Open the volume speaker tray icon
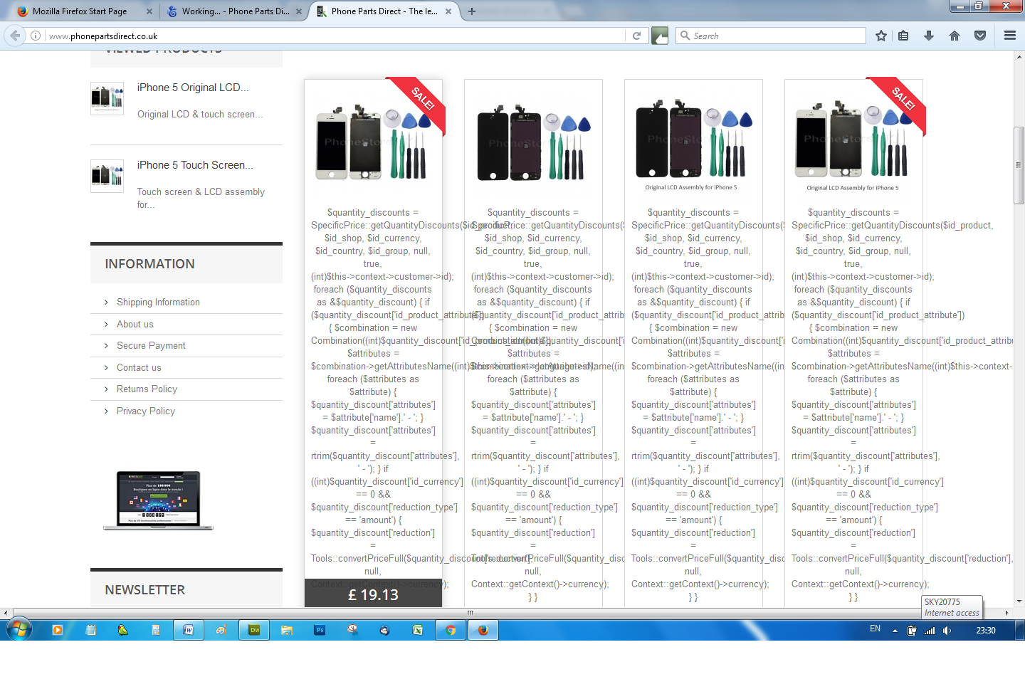This screenshot has width=1025, height=689. click(x=947, y=631)
